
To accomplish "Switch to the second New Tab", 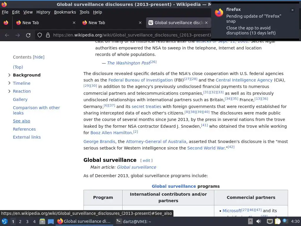I will point(112,23).
